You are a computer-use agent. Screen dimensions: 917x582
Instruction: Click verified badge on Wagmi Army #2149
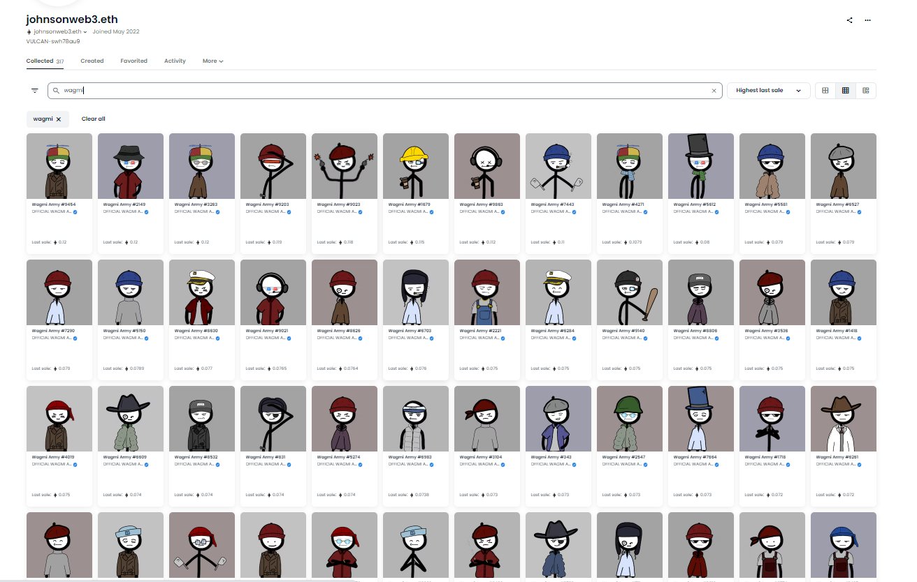pyautogui.click(x=146, y=211)
